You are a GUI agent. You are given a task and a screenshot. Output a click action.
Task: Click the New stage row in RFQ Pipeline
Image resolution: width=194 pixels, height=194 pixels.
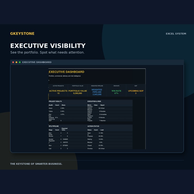[68, 133]
